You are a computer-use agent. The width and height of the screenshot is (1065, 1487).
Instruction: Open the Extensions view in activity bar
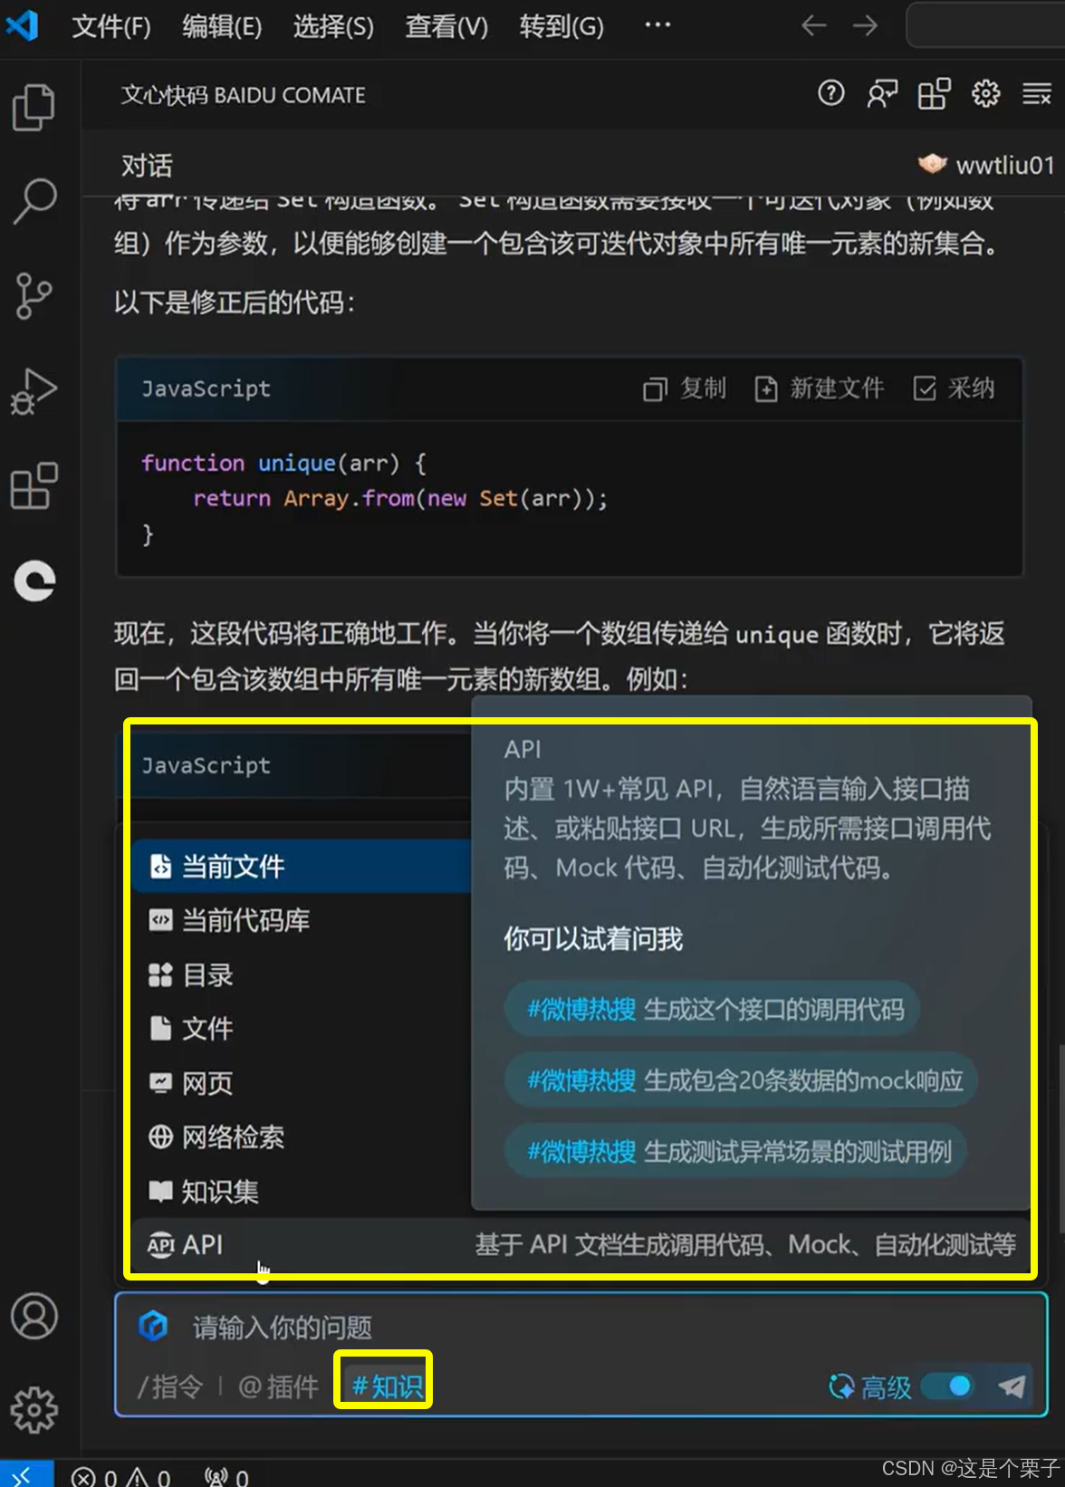tap(34, 486)
